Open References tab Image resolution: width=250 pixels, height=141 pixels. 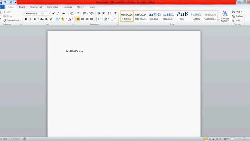[53, 7]
